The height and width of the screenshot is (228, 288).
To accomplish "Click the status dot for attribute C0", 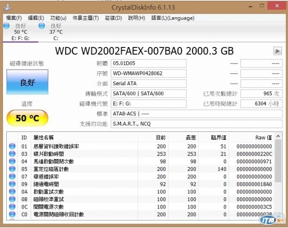I will [x=12, y=214].
